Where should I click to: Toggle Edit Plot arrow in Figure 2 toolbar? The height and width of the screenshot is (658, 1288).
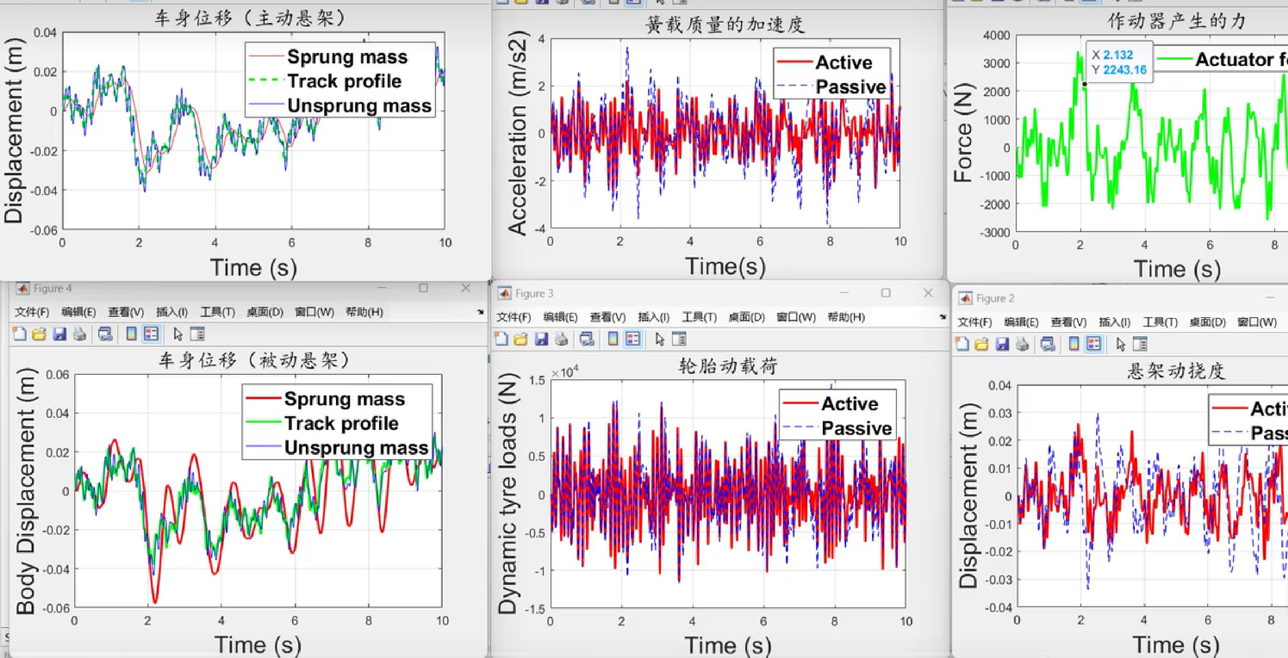click(x=1120, y=344)
